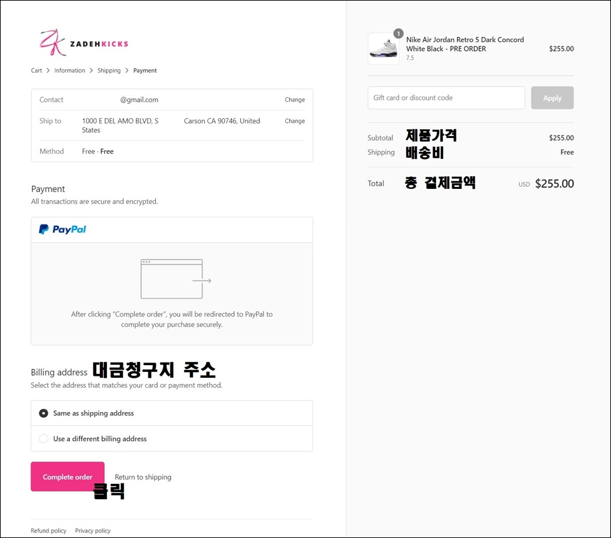The height and width of the screenshot is (538, 611).
Task: Click the ZadehKicks store logo
Action: click(x=84, y=43)
